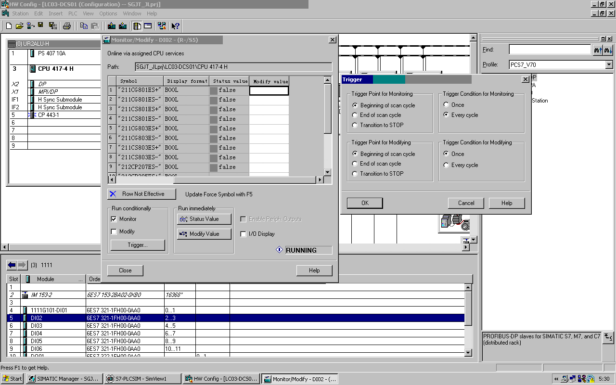Click the Paste toolbar icon

tap(95, 26)
